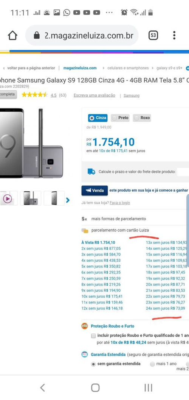189x400 pixels.
Task: Open the celulares e smartphones breadcrumb
Action: [x=128, y=68]
